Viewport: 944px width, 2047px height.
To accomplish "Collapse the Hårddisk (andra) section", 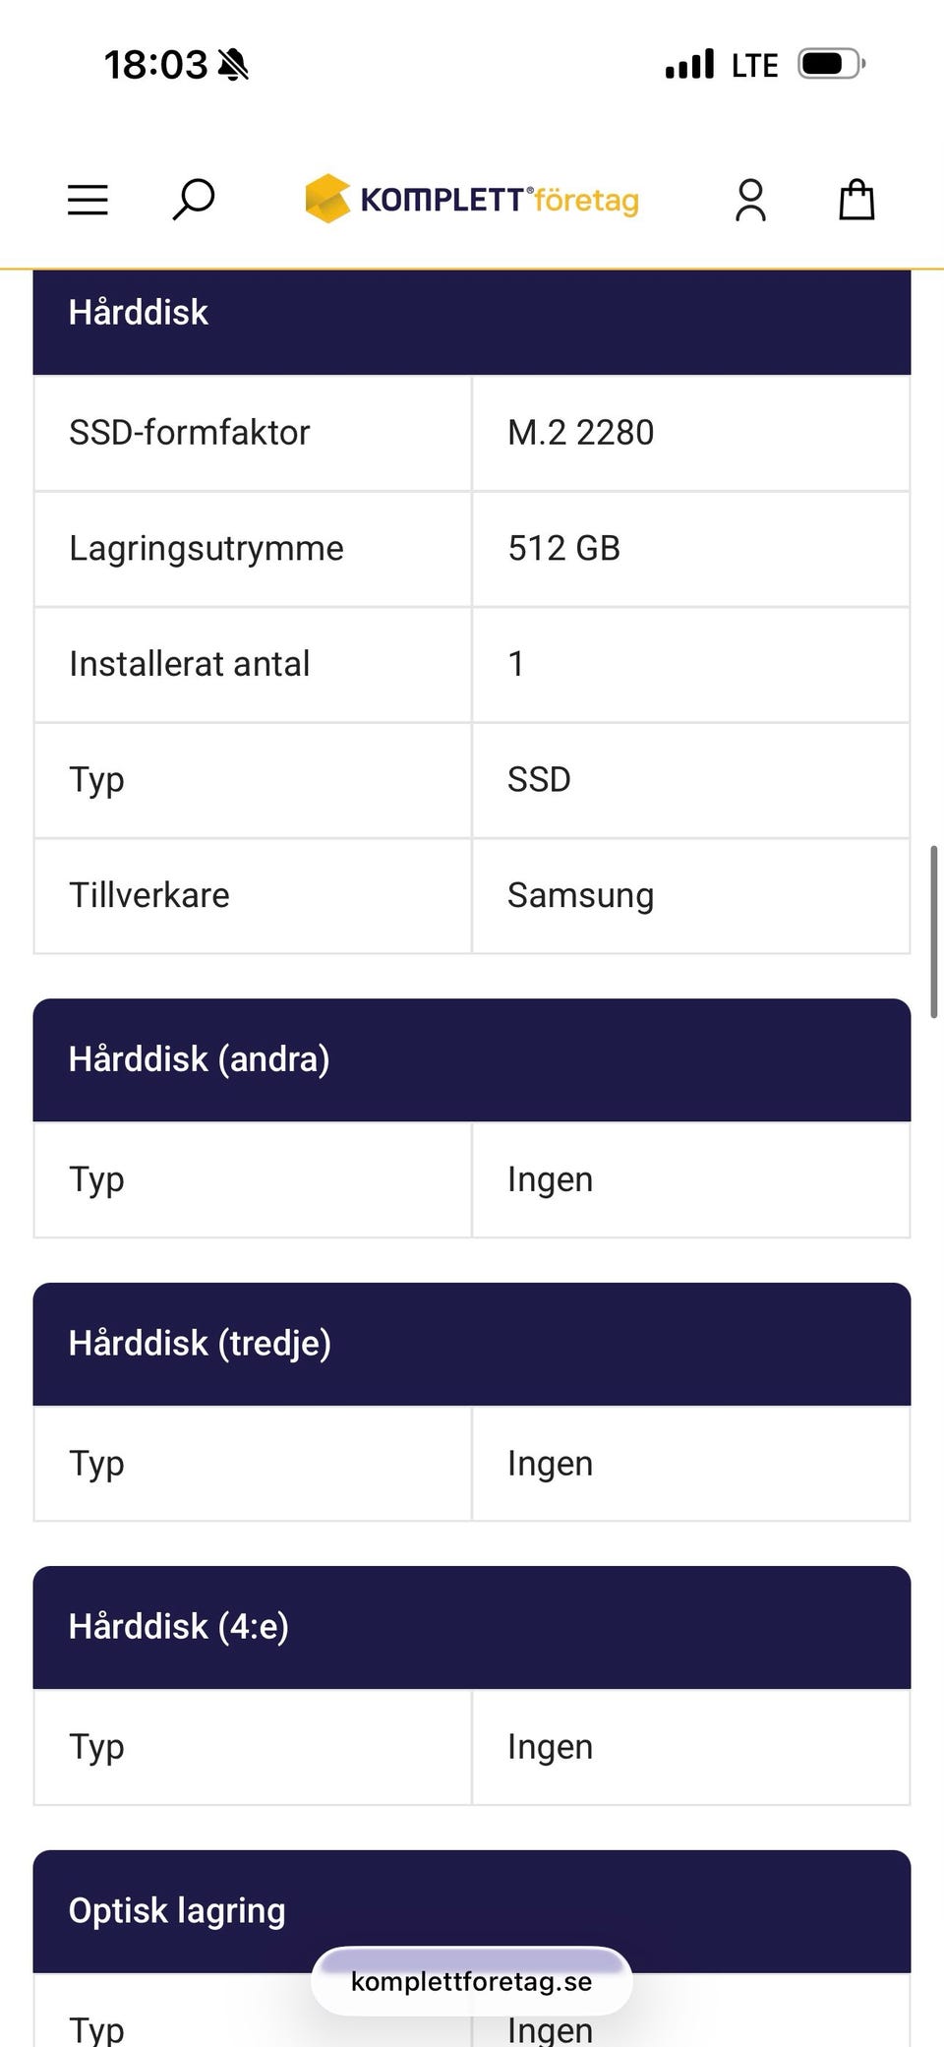I will pos(472,1059).
